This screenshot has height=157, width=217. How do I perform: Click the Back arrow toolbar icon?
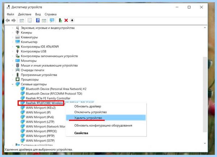[x=8, y=21]
